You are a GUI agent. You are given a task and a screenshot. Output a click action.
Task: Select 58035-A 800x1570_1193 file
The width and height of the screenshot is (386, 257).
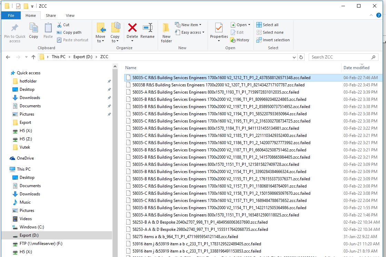216,92
